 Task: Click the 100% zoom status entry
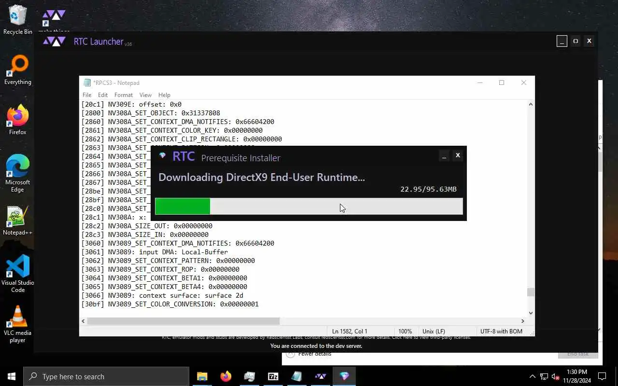coord(405,331)
